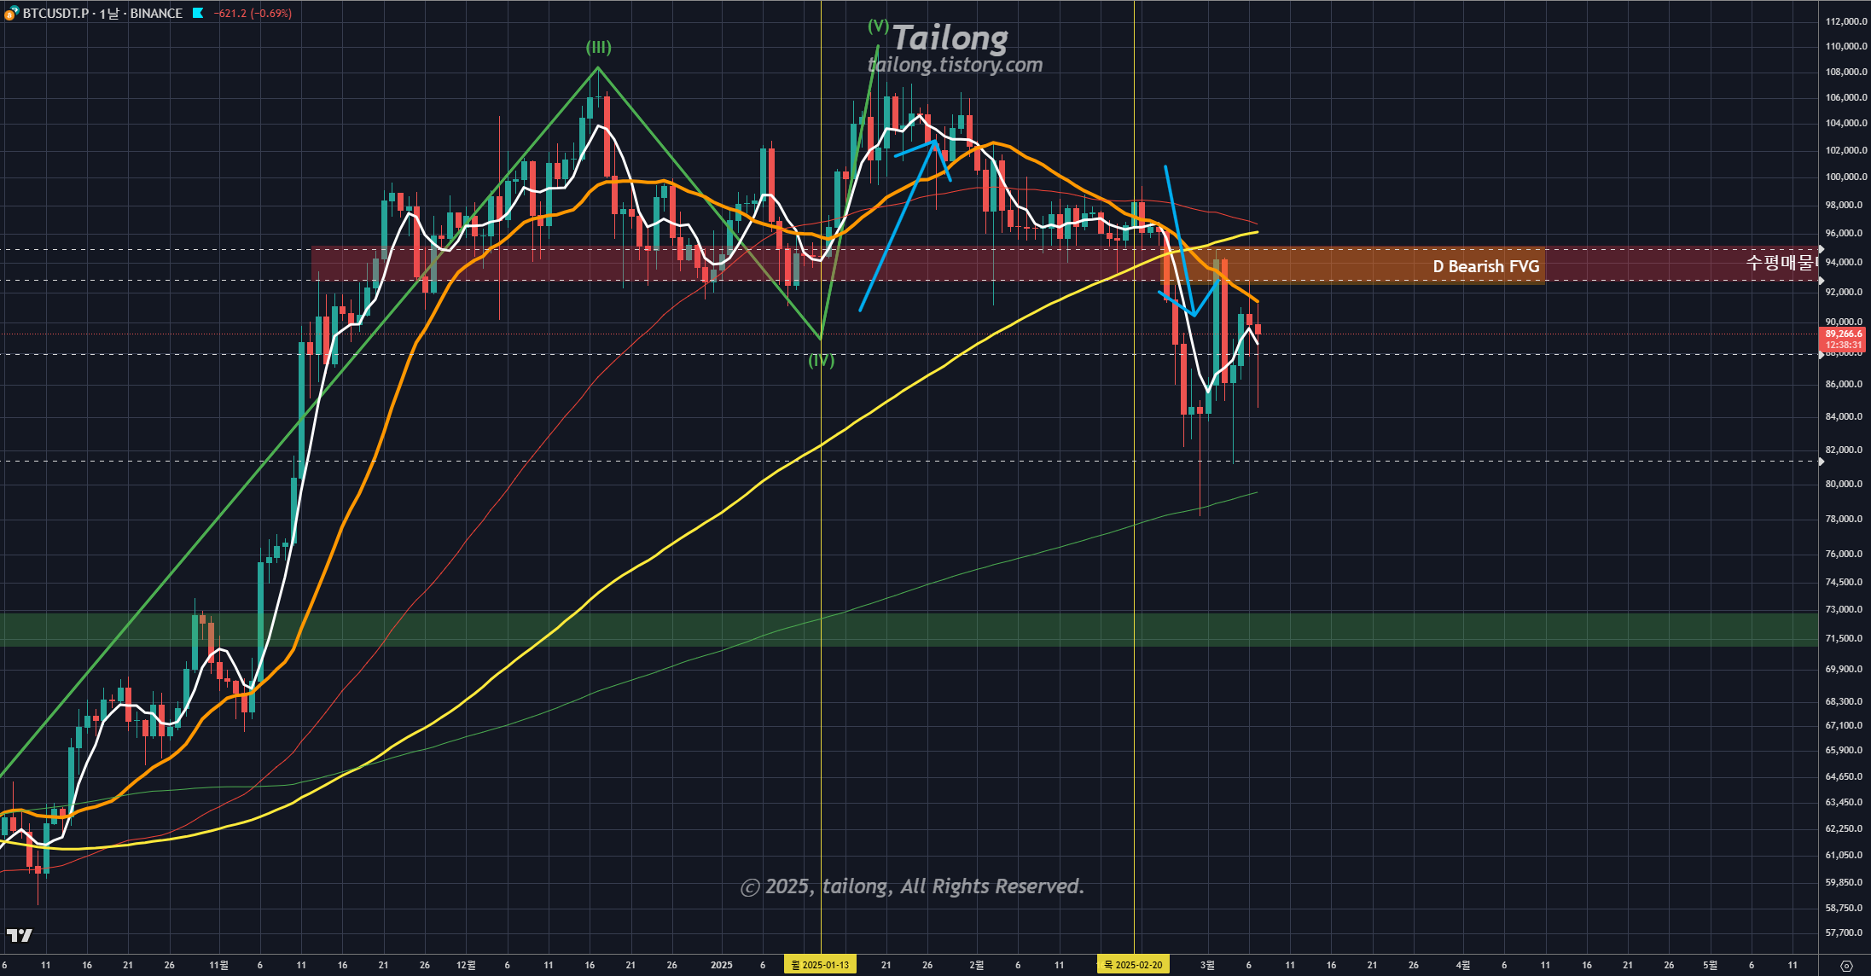Click the 2025-02-20 date marker
Viewport: 1871px width, 976px height.
point(1133,965)
